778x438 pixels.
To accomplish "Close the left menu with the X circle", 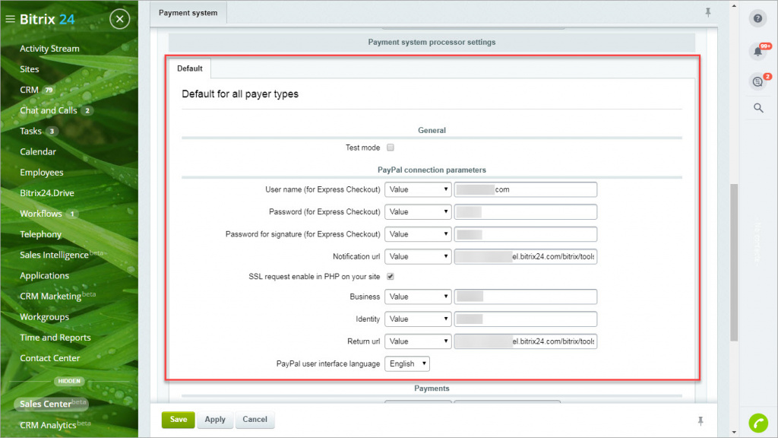I will pos(119,19).
